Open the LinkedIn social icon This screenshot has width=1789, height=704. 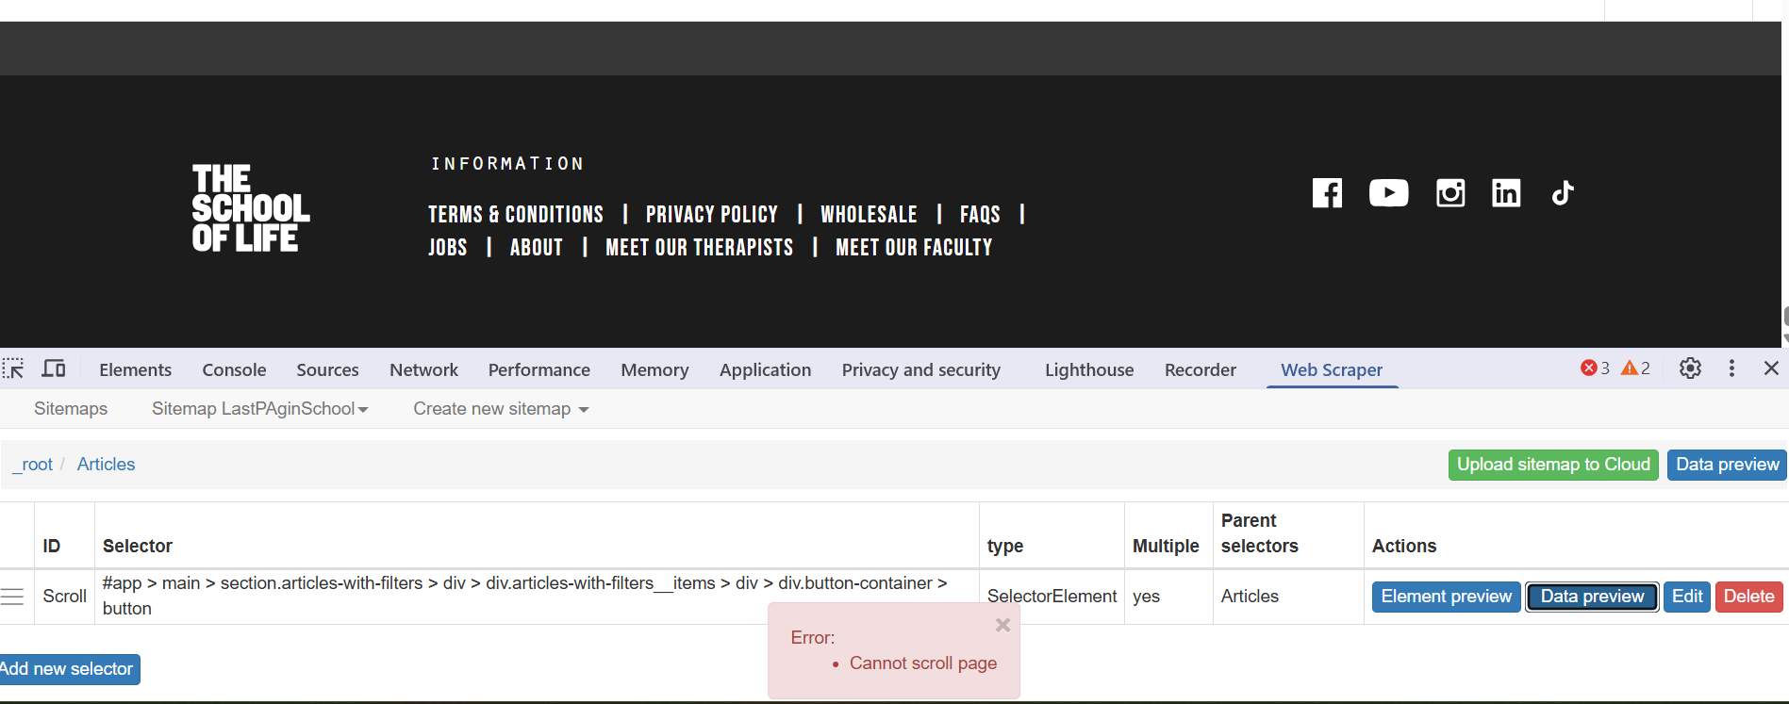(1506, 193)
